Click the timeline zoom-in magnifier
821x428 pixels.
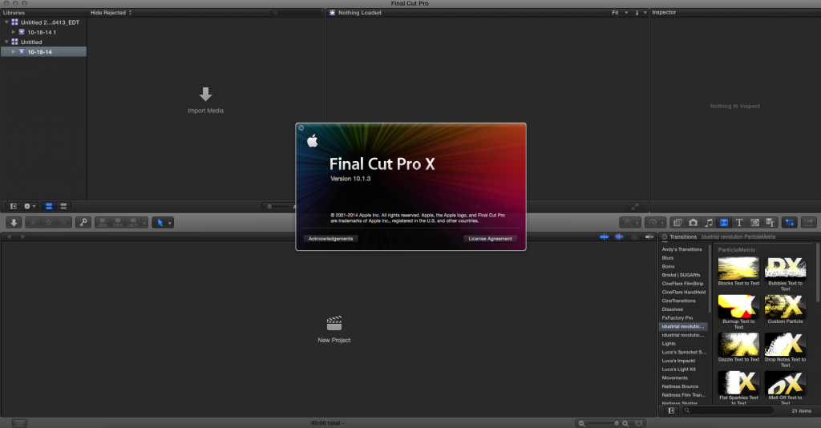(625, 423)
